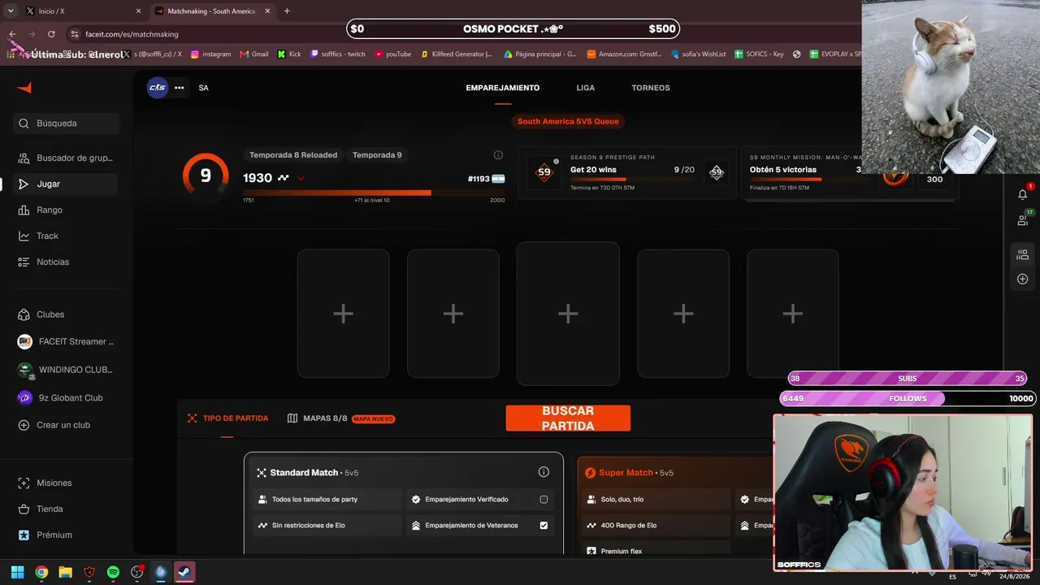Open the browser tab search dropdown
Screen dimensions: 1040x585
click(x=11, y=11)
